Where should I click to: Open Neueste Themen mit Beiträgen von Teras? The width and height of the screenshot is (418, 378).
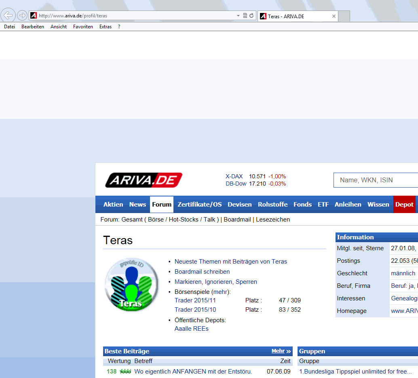coord(230,262)
